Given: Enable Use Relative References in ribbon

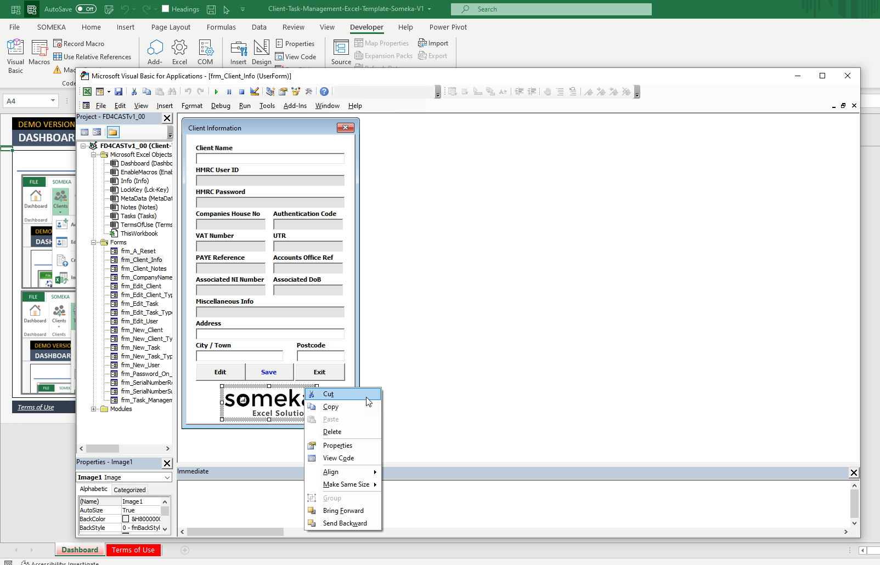Looking at the screenshot, I should click(x=92, y=56).
